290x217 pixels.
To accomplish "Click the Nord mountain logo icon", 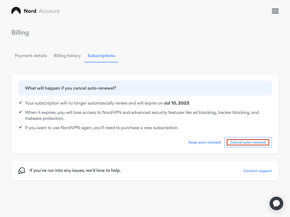I will tap(16, 11).
